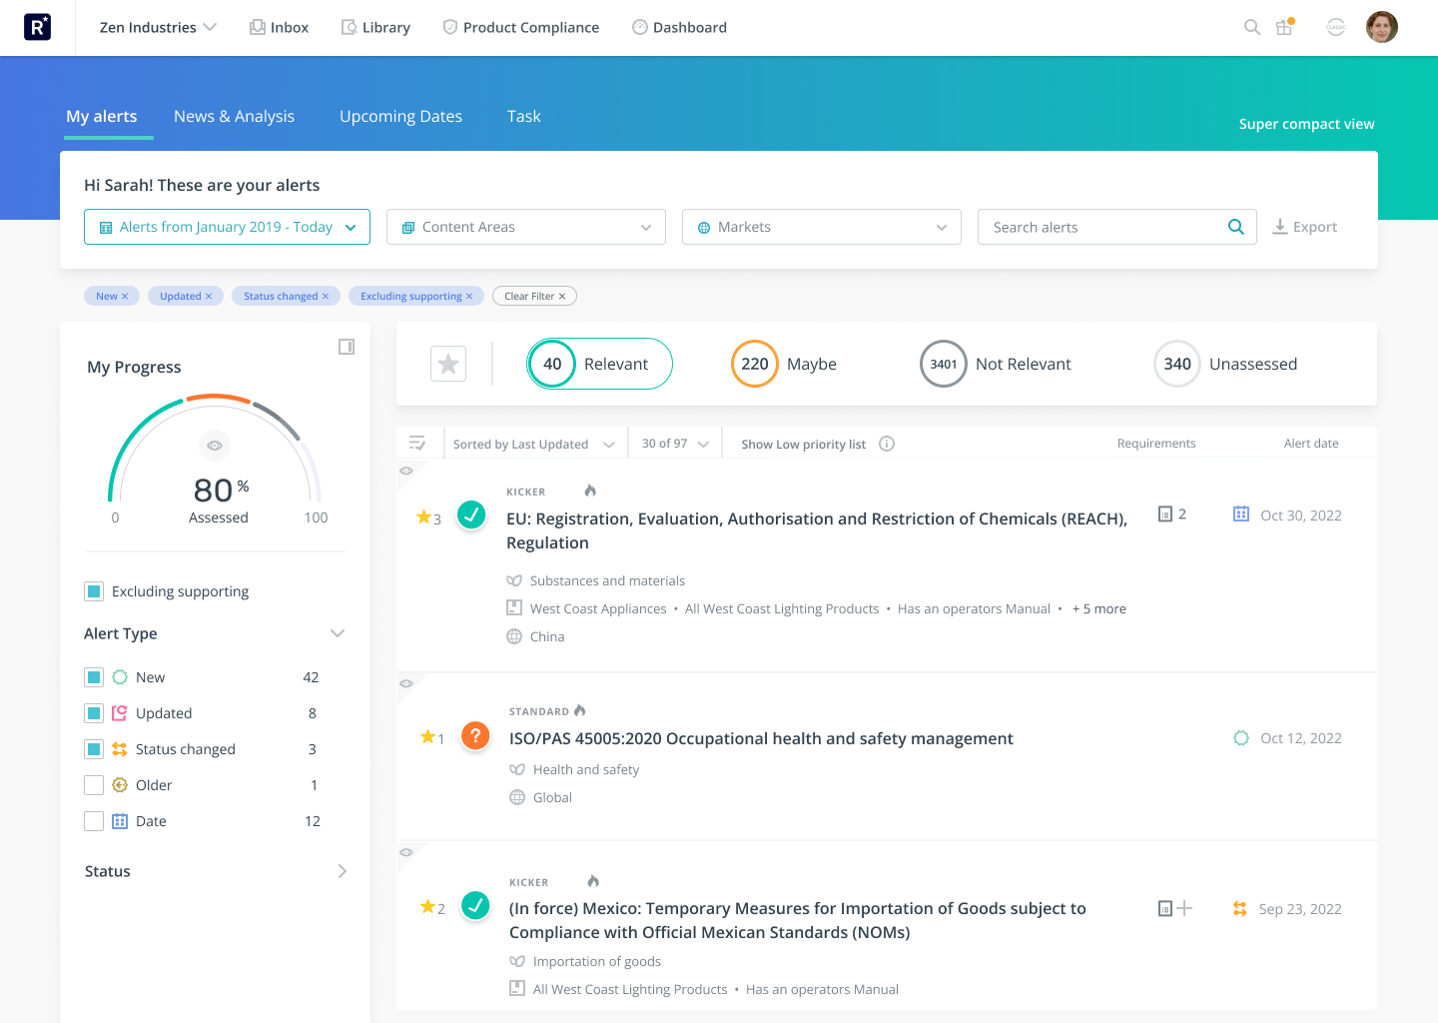Select the 220 Maybe filter
Viewport: 1438px width, 1023px height.
pyautogui.click(x=784, y=364)
